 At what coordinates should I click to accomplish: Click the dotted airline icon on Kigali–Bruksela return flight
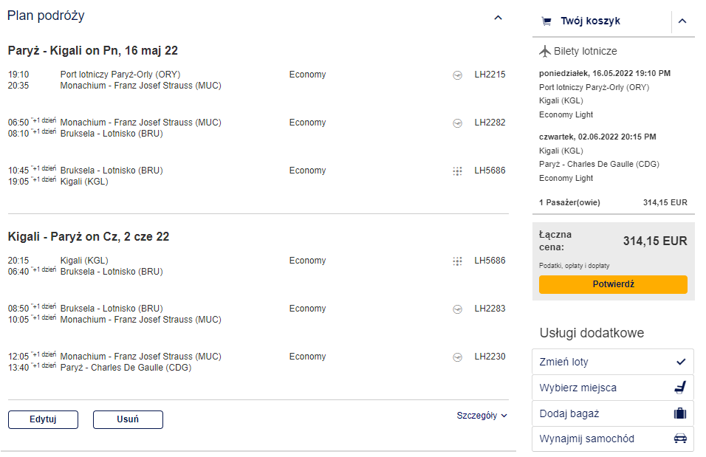[457, 261]
